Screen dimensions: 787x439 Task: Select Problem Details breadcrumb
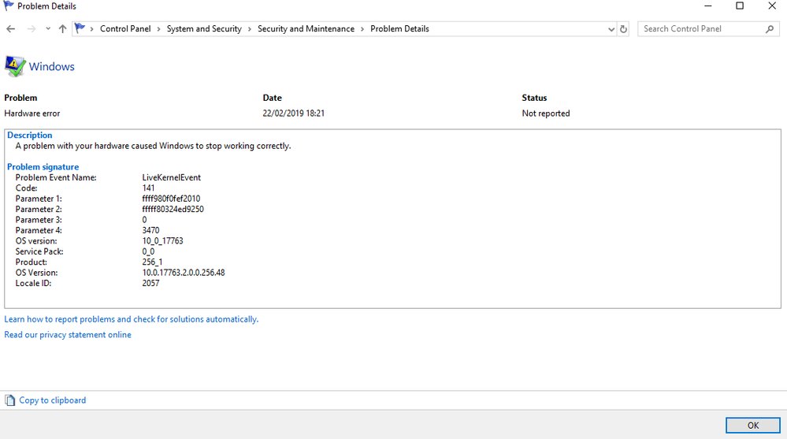tap(399, 29)
